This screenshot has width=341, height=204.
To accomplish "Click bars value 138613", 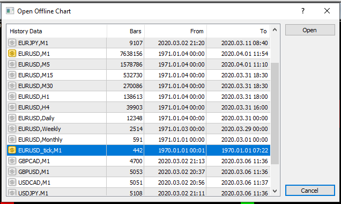I will 133,97.
